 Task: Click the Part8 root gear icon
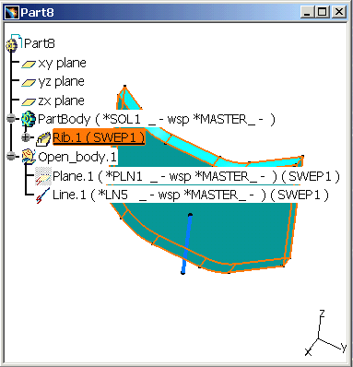(13, 43)
